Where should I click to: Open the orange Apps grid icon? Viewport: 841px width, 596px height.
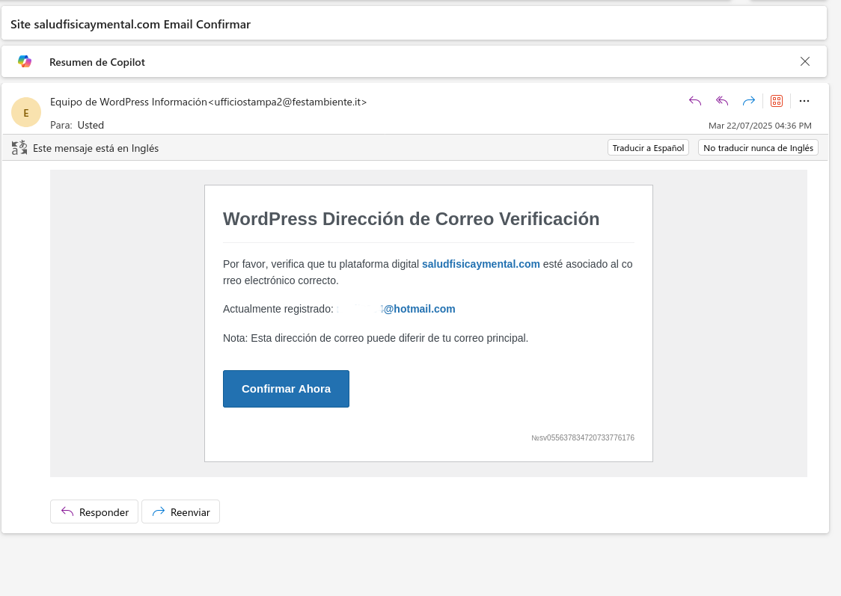coord(777,101)
